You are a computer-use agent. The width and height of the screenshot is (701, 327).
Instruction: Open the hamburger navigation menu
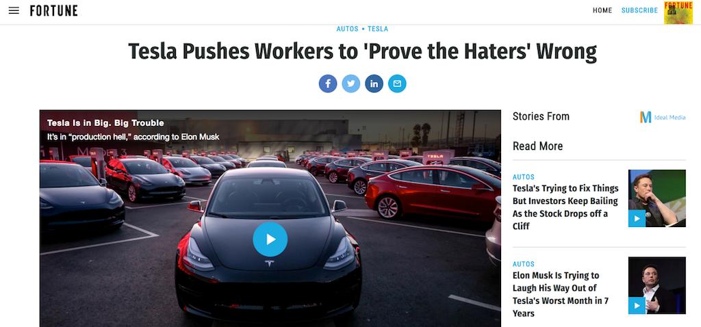pyautogui.click(x=14, y=10)
